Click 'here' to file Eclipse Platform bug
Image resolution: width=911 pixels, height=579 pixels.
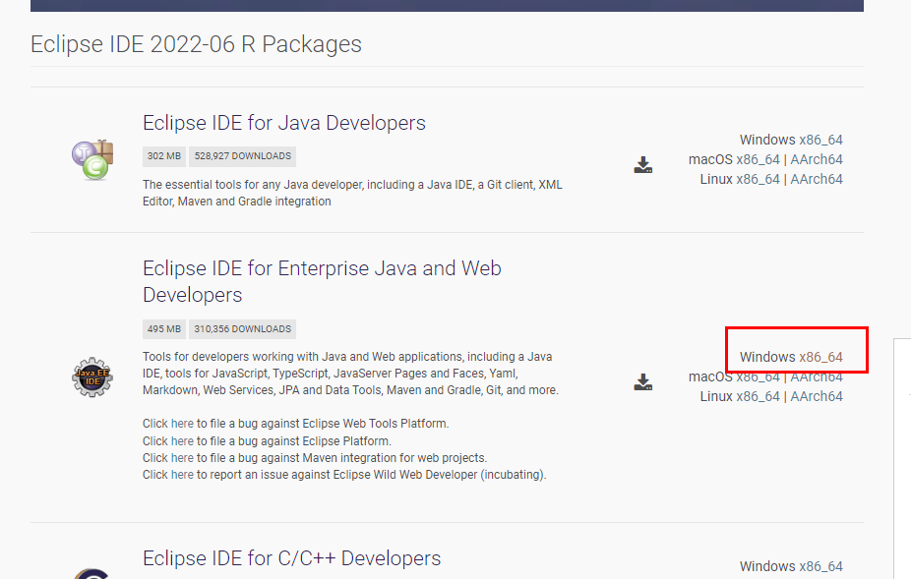(182, 441)
